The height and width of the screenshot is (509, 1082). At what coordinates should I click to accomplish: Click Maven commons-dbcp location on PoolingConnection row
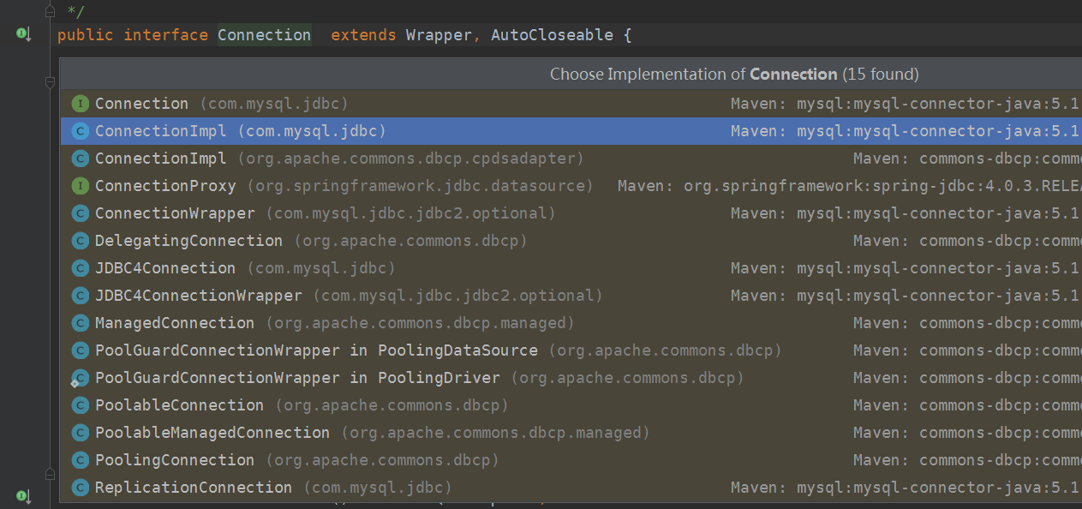[x=967, y=460]
